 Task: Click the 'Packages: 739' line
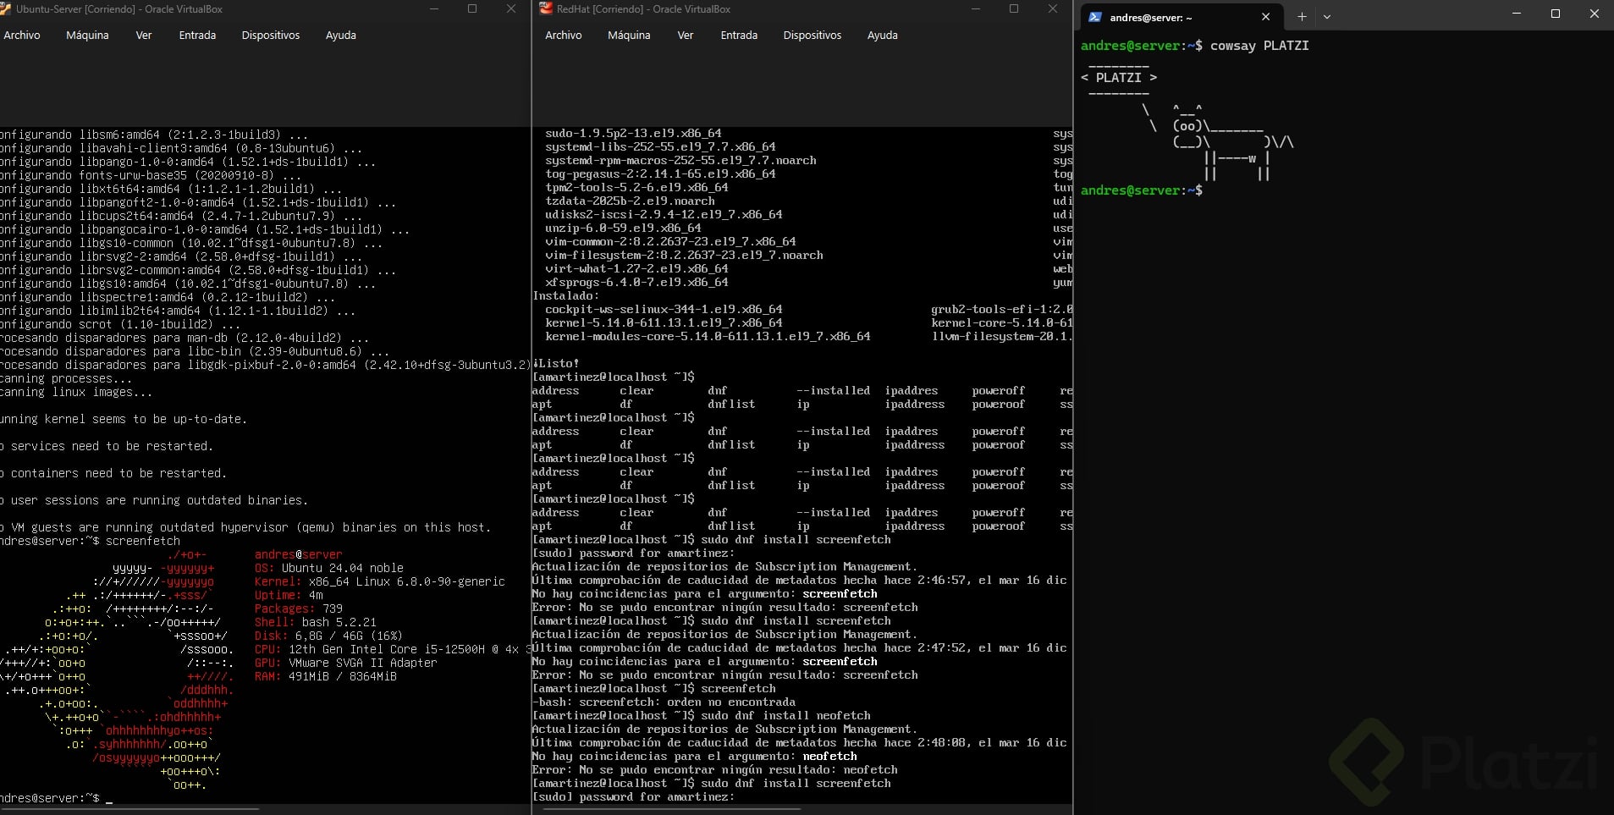pos(299,609)
